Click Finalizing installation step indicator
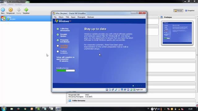The height and width of the screenshot is (111, 198). tap(58, 51)
